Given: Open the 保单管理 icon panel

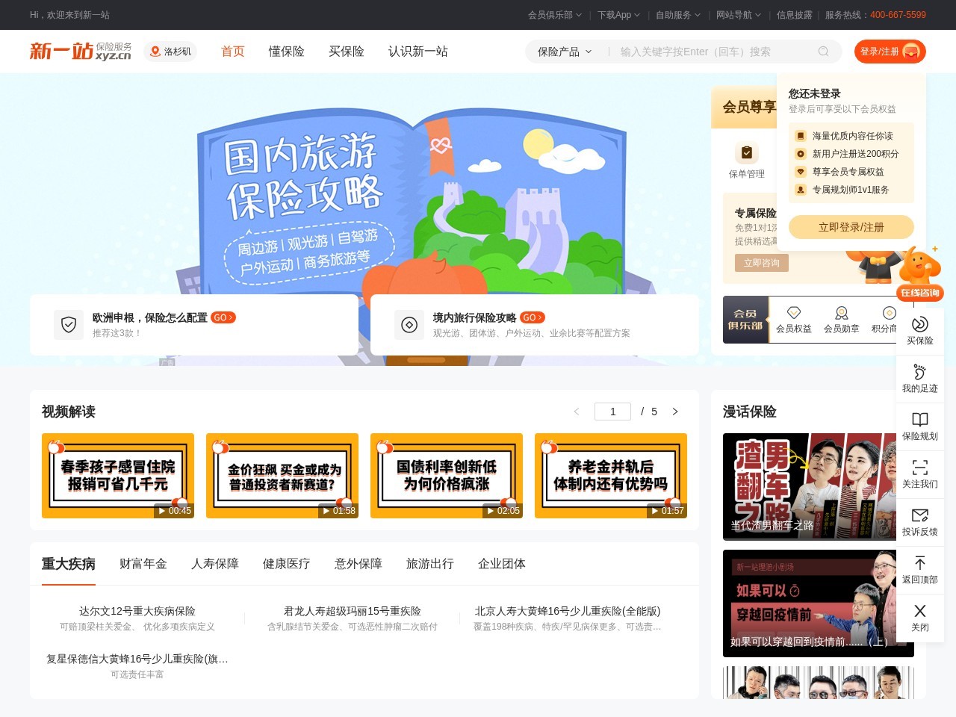Looking at the screenshot, I should click(747, 158).
